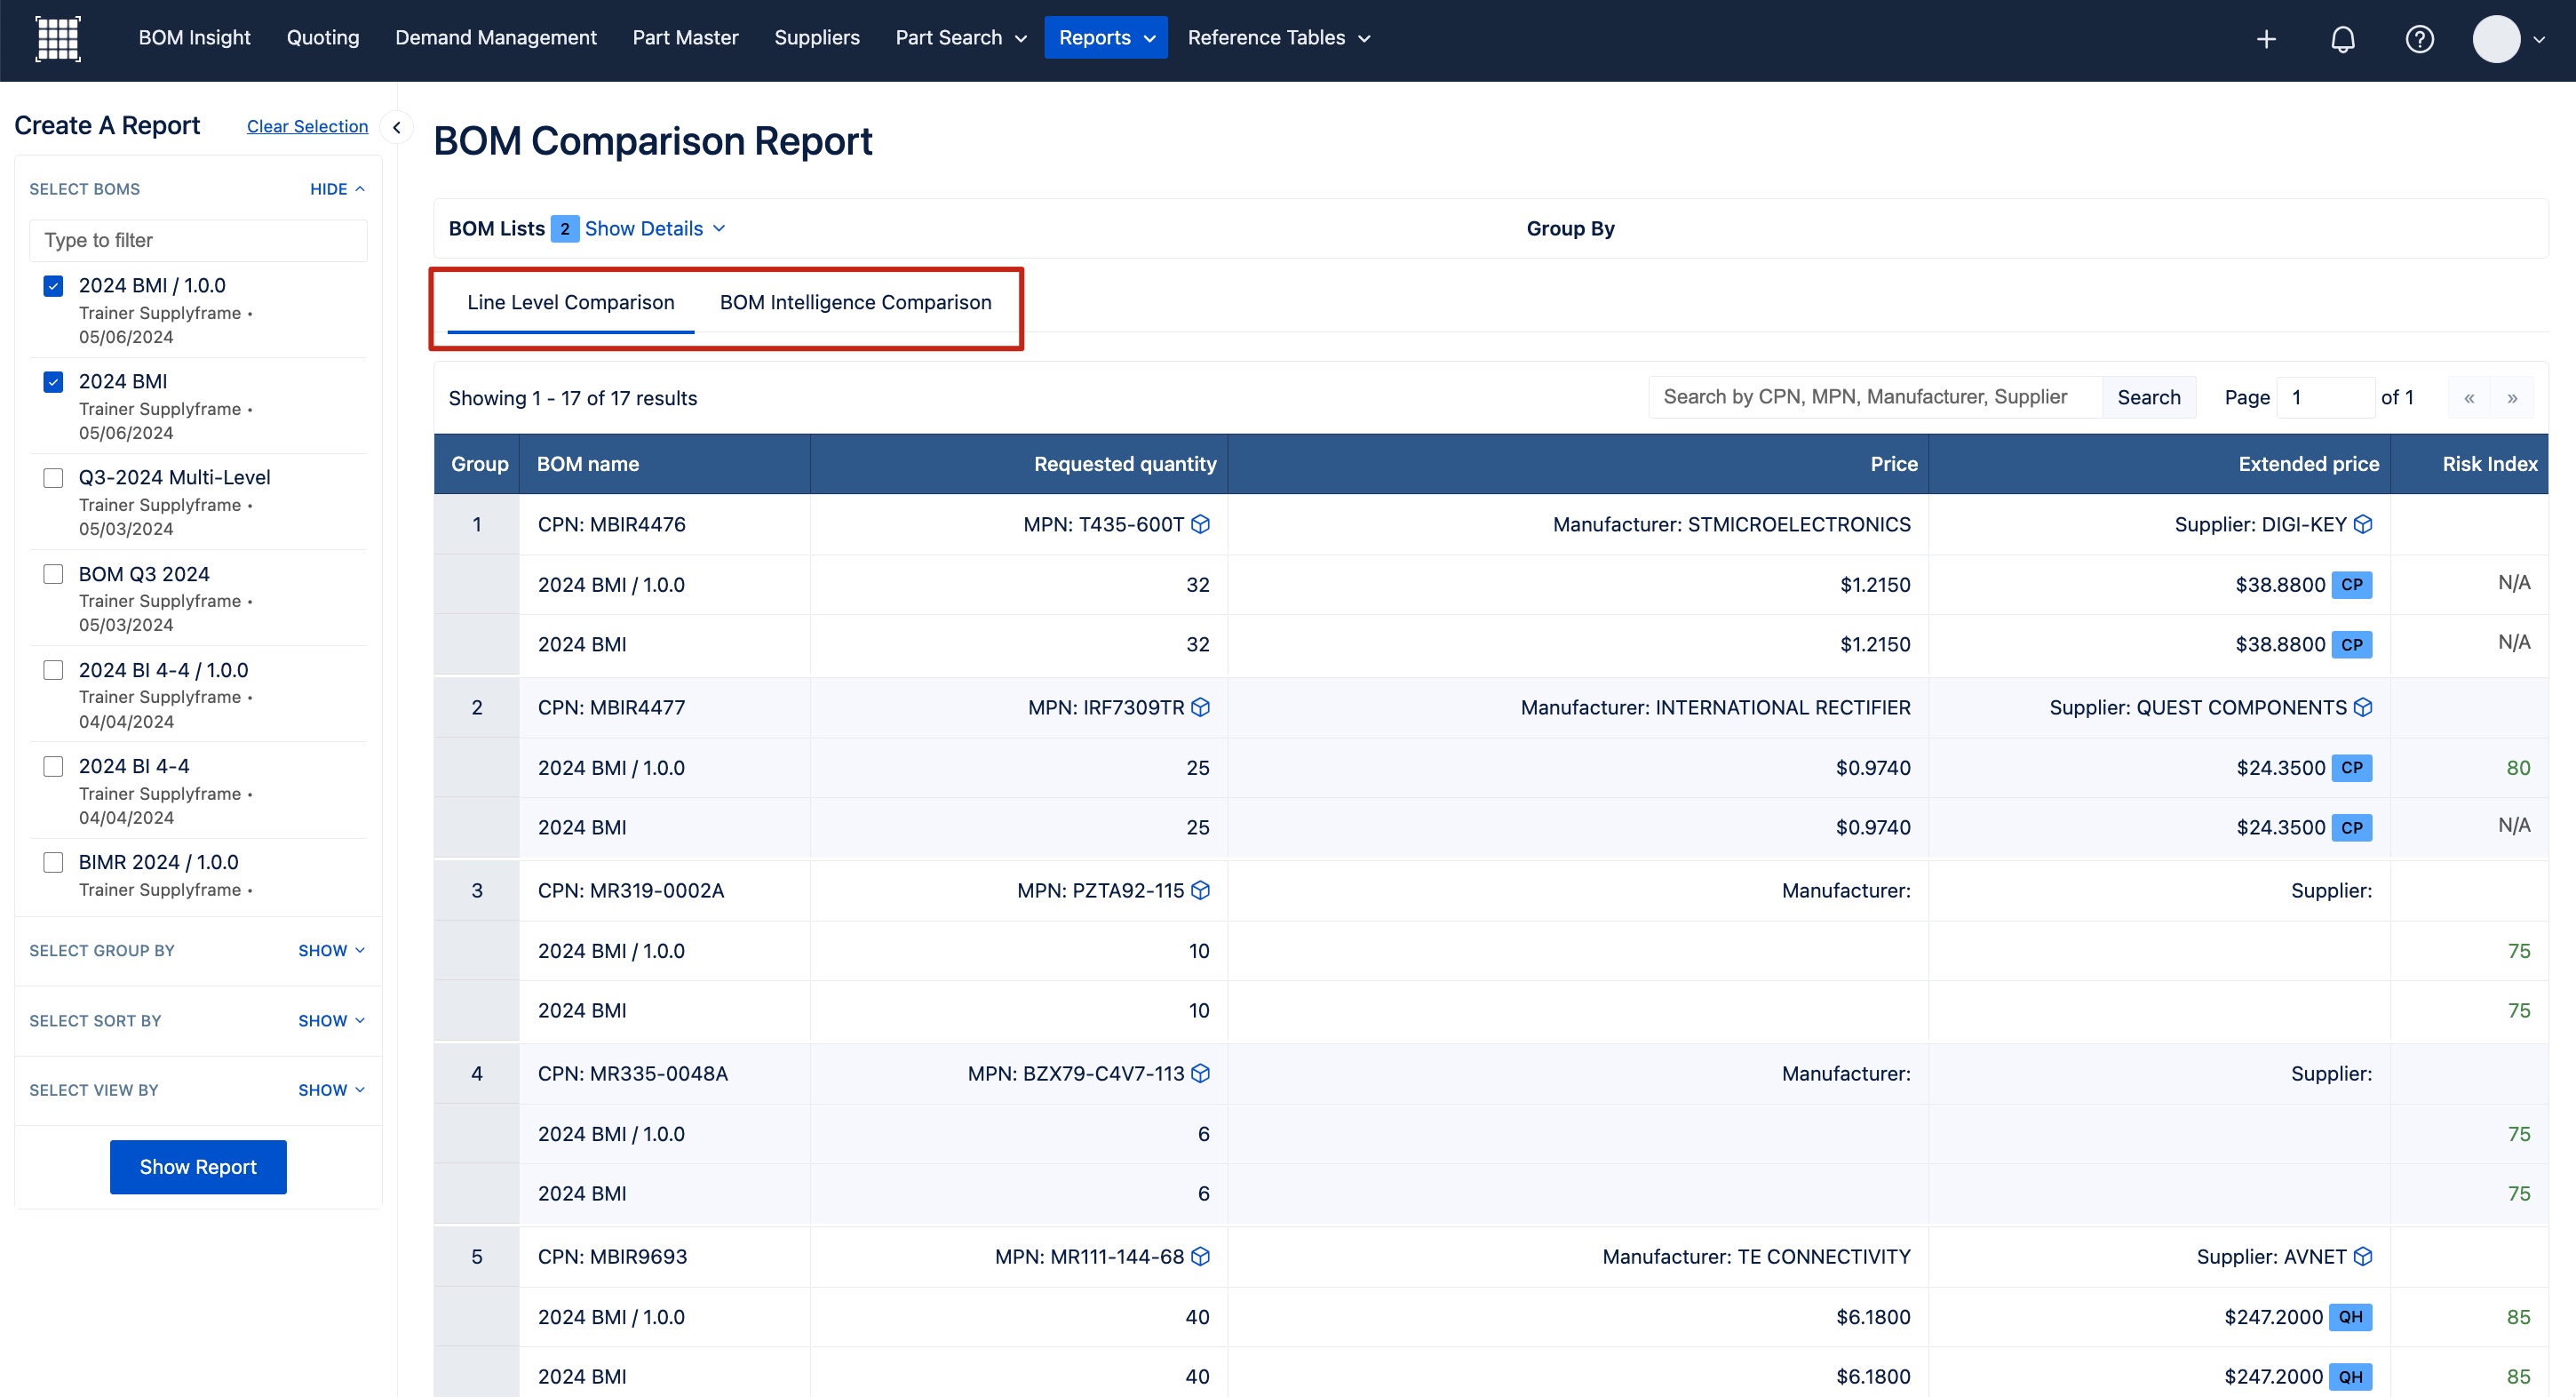
Task: Click the BOM Lists count badge 2
Action: [564, 229]
